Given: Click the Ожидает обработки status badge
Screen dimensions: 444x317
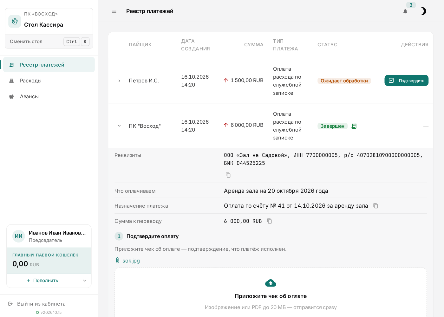Looking at the screenshot, I should pos(344,81).
